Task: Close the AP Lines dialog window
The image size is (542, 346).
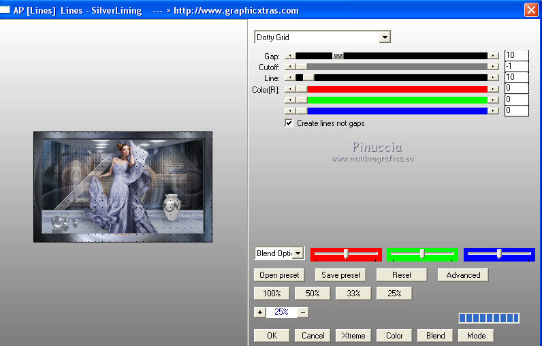Action: (x=531, y=10)
